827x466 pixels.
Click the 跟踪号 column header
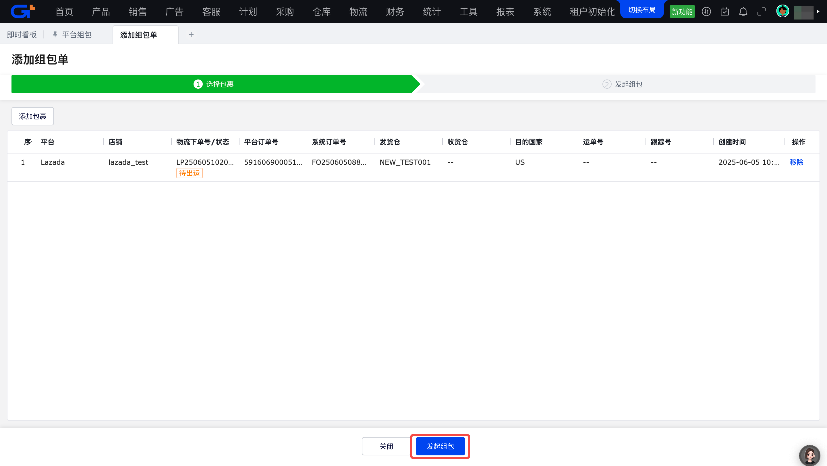pos(661,142)
